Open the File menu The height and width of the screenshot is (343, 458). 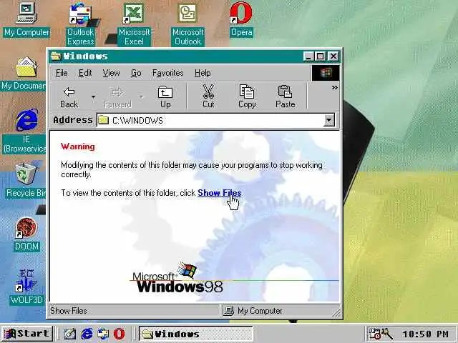[62, 73]
